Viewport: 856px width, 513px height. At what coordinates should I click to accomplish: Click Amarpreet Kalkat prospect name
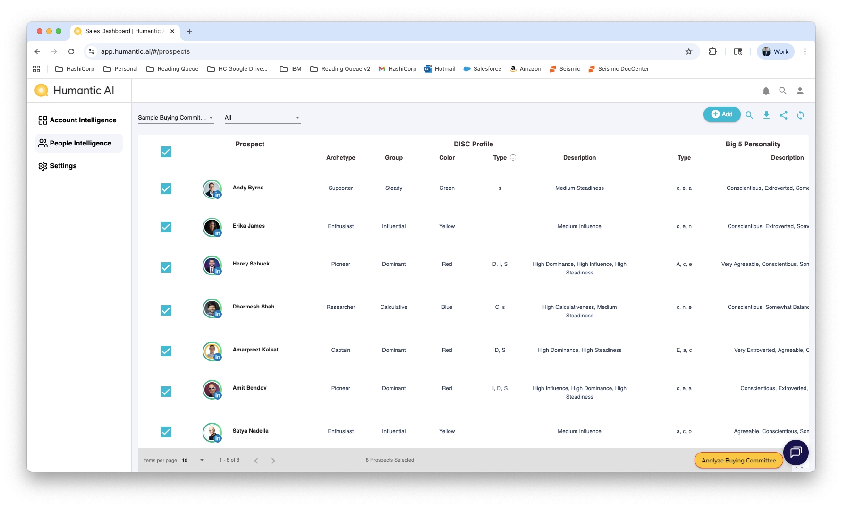click(255, 350)
